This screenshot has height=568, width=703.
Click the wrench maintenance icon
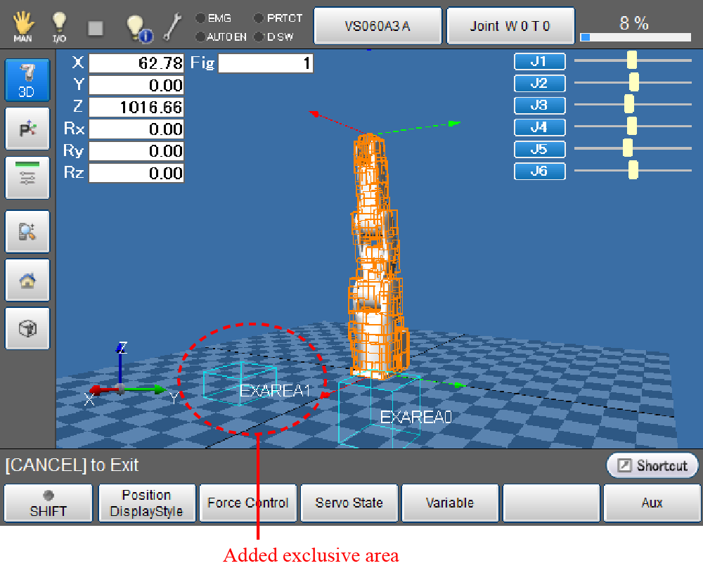(172, 26)
